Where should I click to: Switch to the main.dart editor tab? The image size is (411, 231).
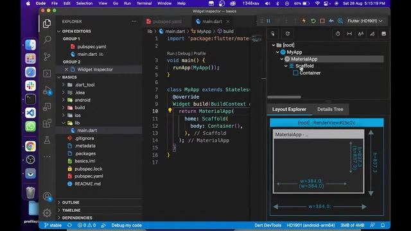click(x=213, y=21)
